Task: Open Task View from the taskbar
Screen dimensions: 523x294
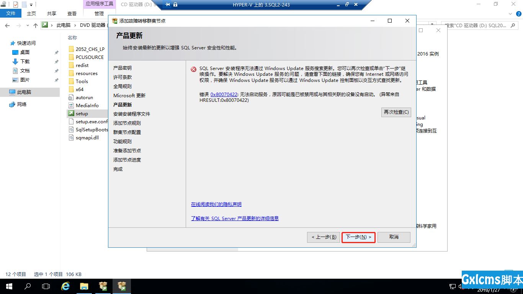Action: pos(46,286)
